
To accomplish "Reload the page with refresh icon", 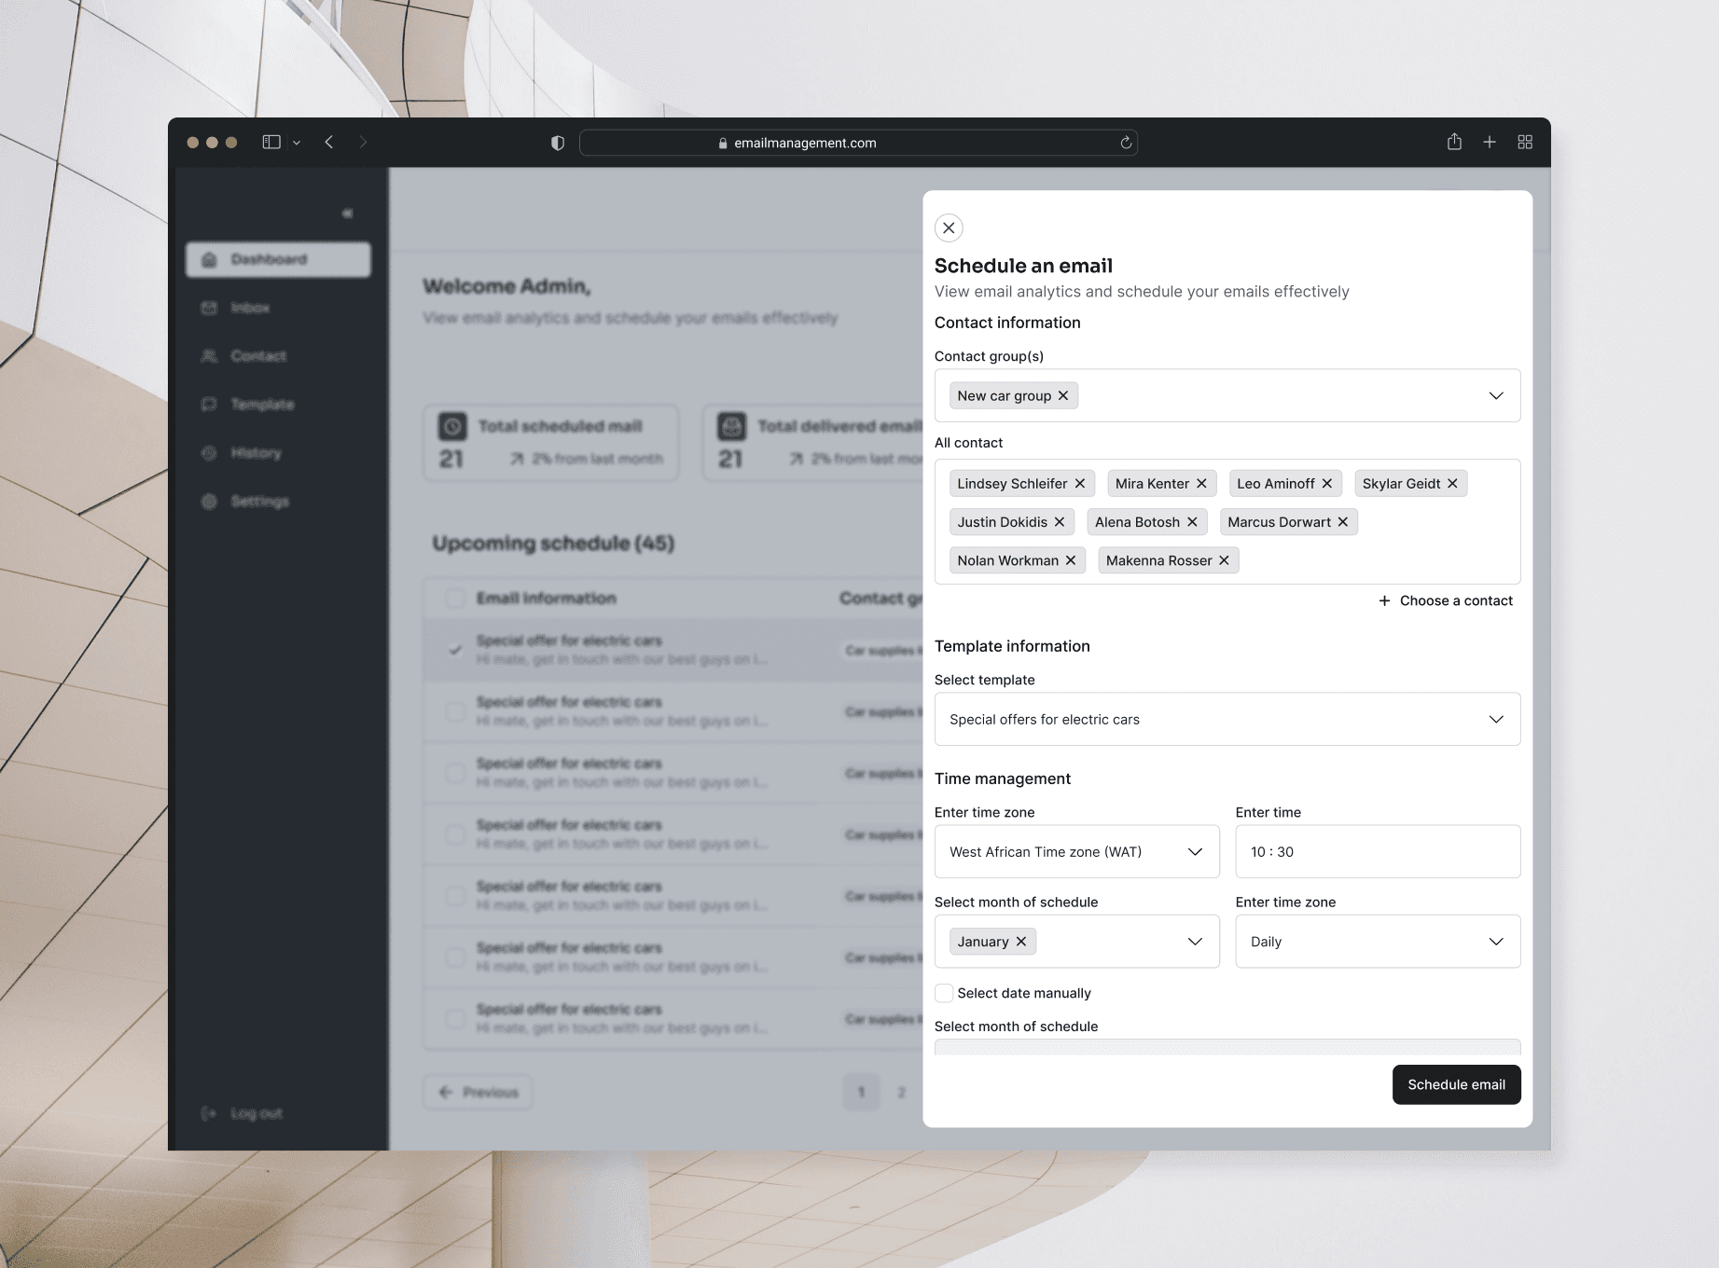I will tap(1126, 143).
